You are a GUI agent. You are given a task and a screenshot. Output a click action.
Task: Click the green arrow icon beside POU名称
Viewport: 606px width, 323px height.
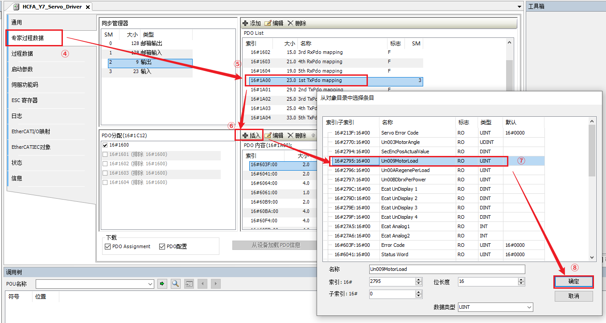coord(162,283)
